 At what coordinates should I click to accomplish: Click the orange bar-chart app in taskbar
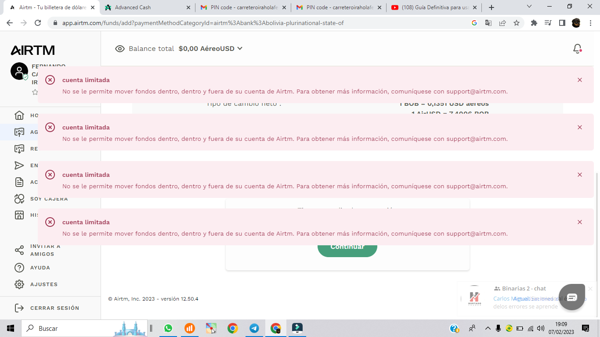click(x=190, y=328)
